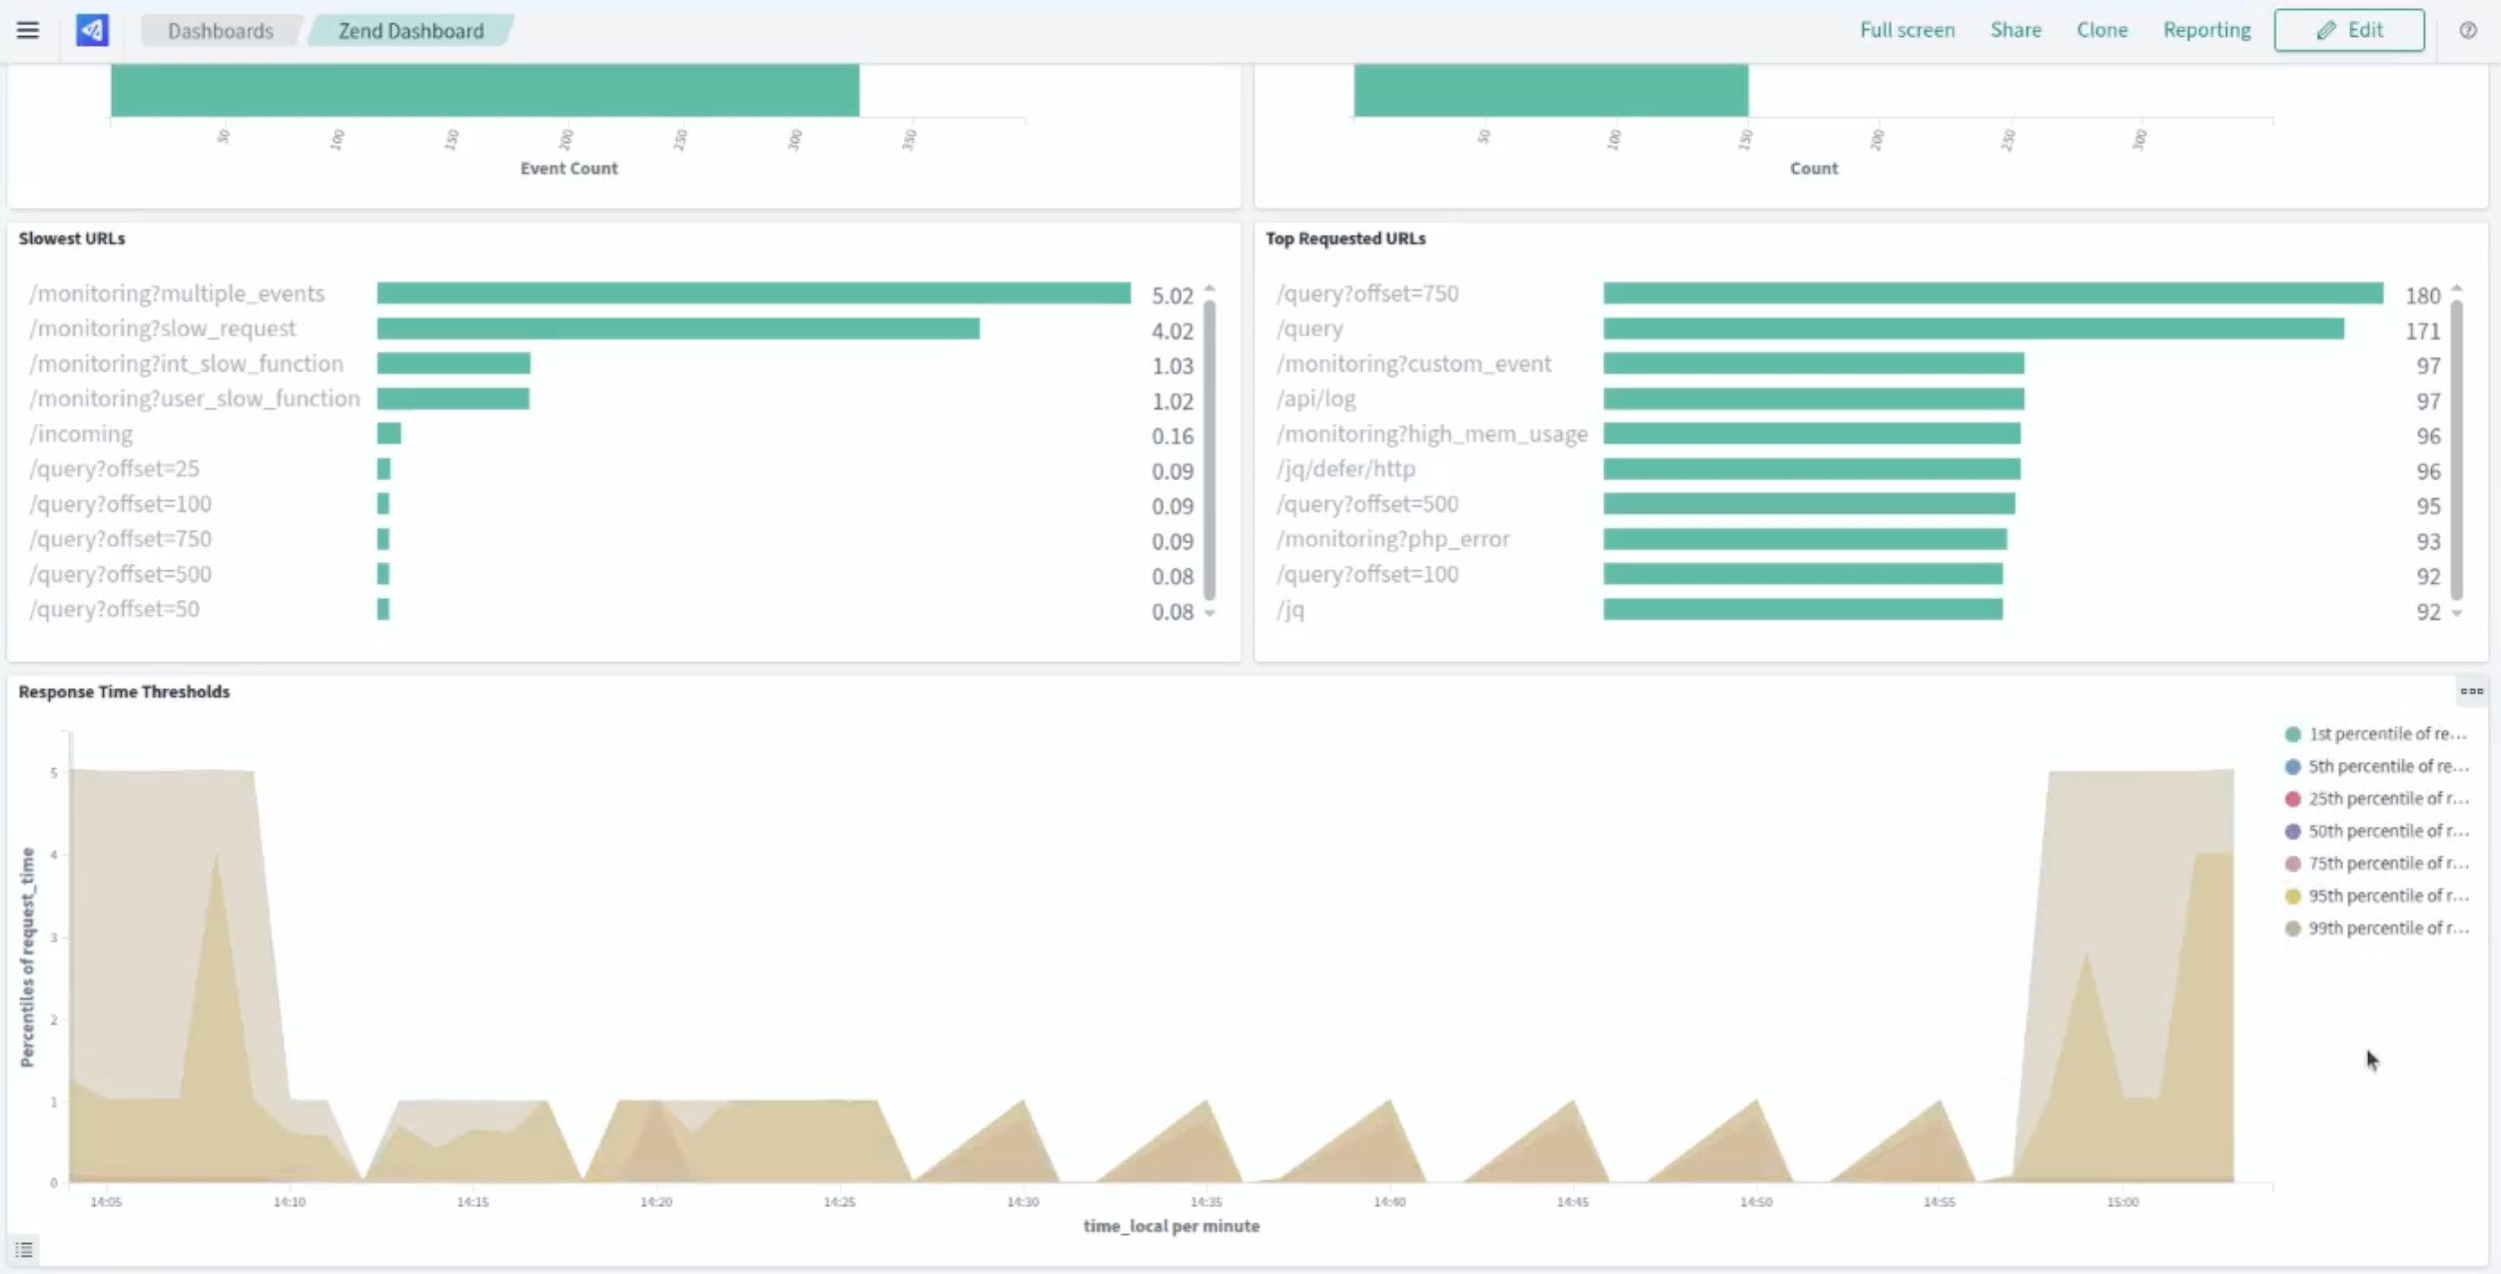
Task: Toggle 1st percentile legend series
Action: (x=2387, y=734)
